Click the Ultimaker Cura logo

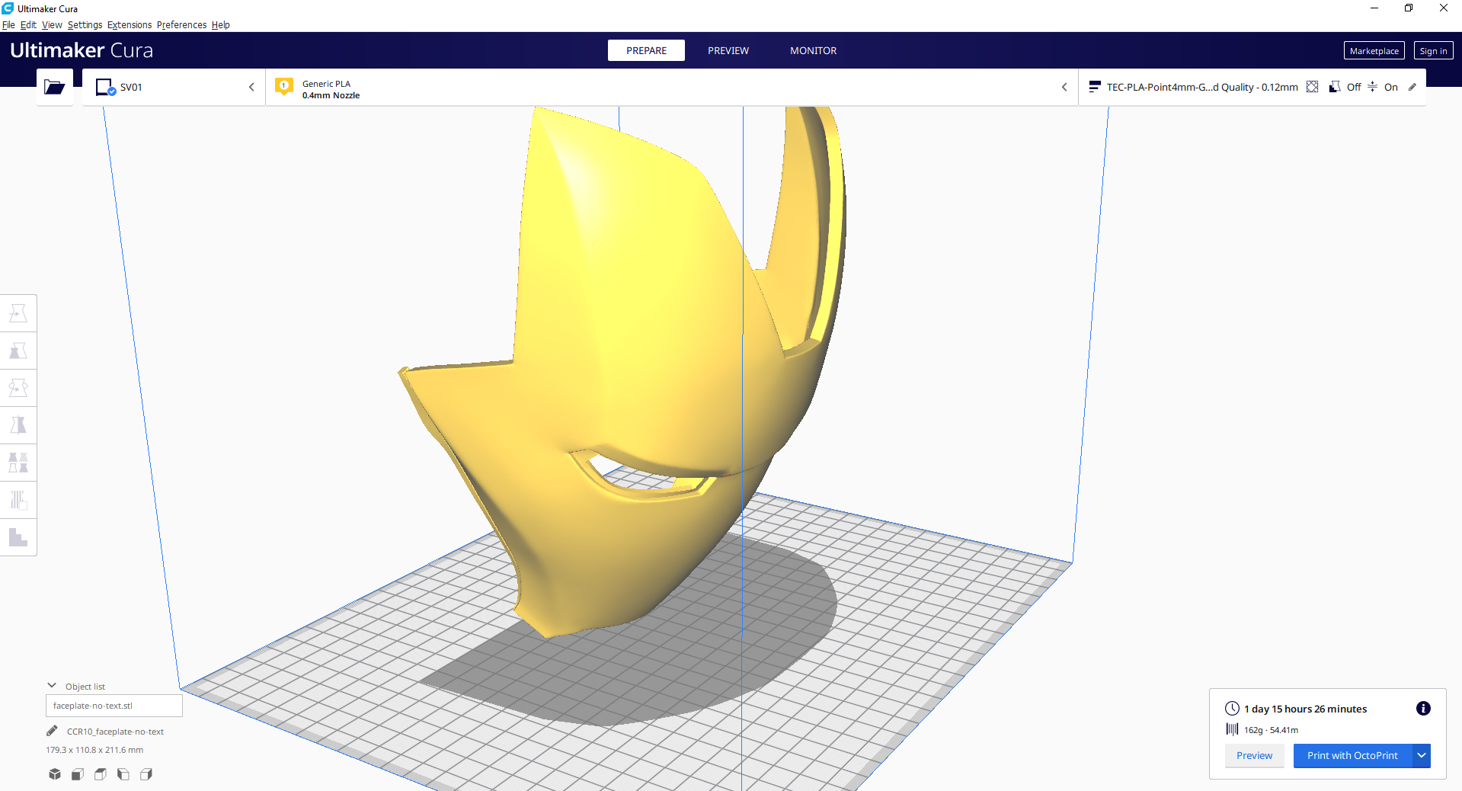click(82, 50)
